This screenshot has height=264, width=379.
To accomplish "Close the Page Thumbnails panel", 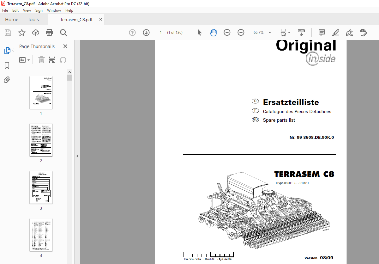I will (x=65, y=46).
